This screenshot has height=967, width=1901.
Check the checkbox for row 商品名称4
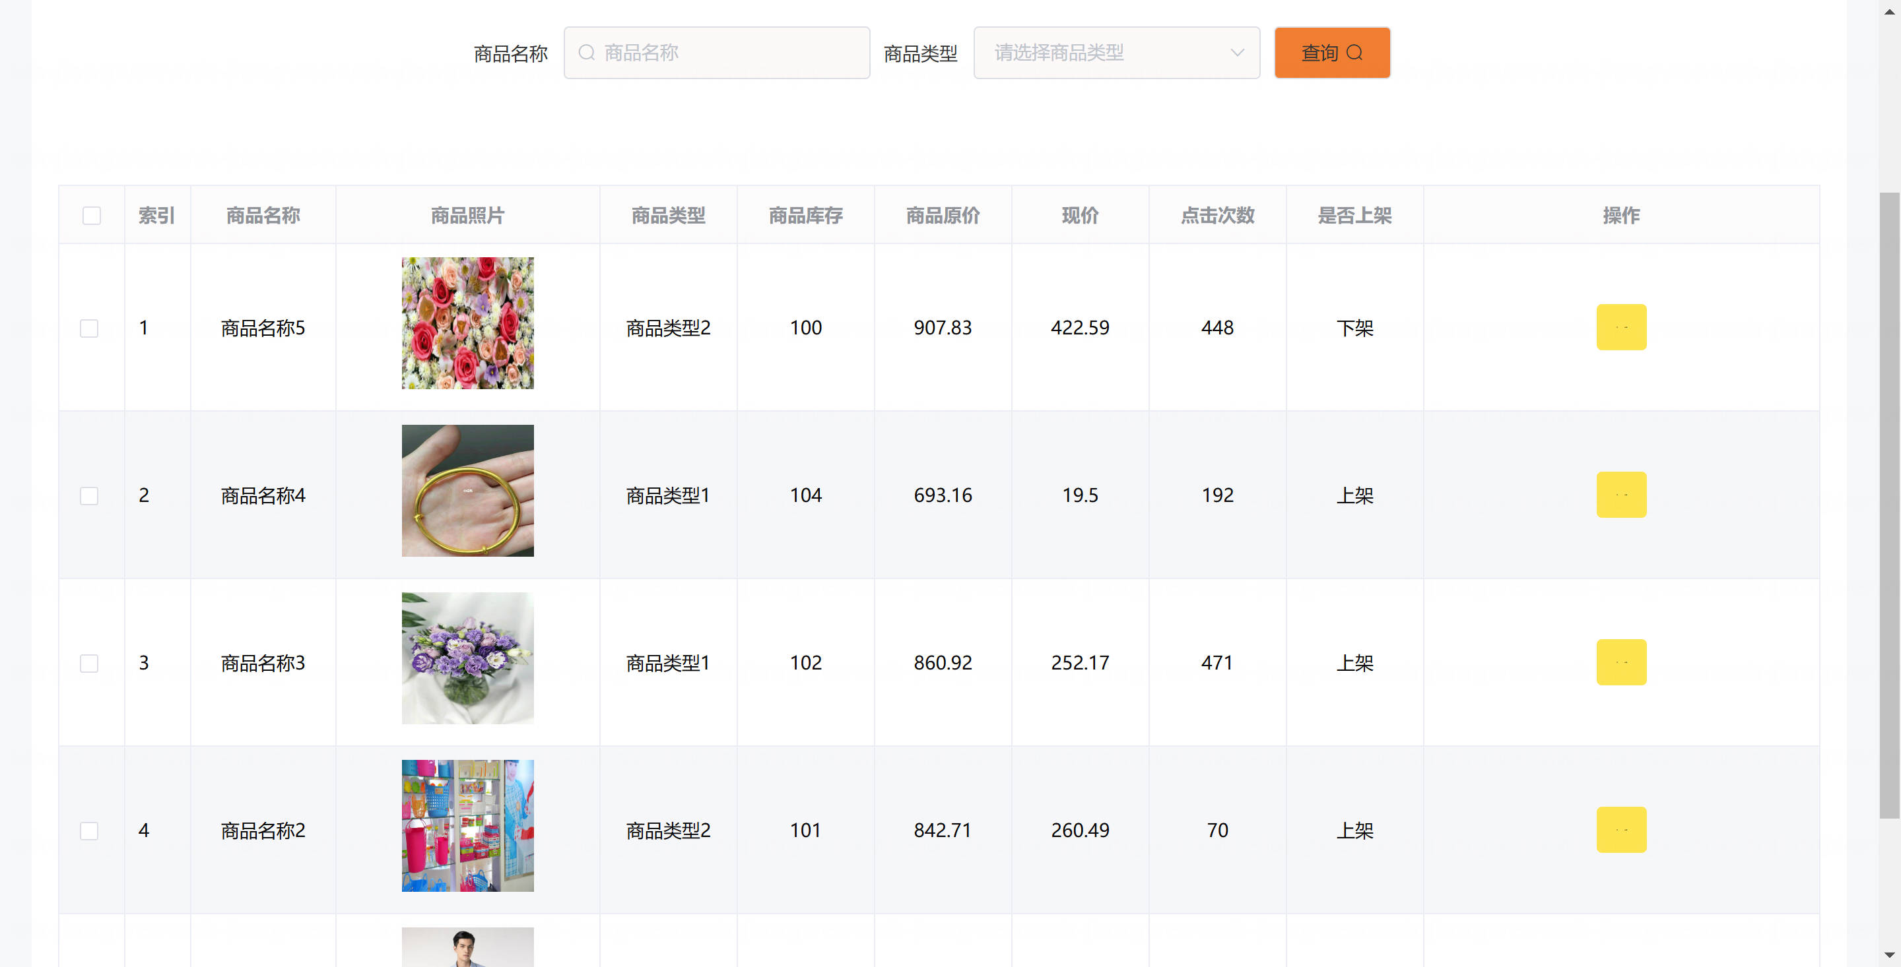point(89,495)
